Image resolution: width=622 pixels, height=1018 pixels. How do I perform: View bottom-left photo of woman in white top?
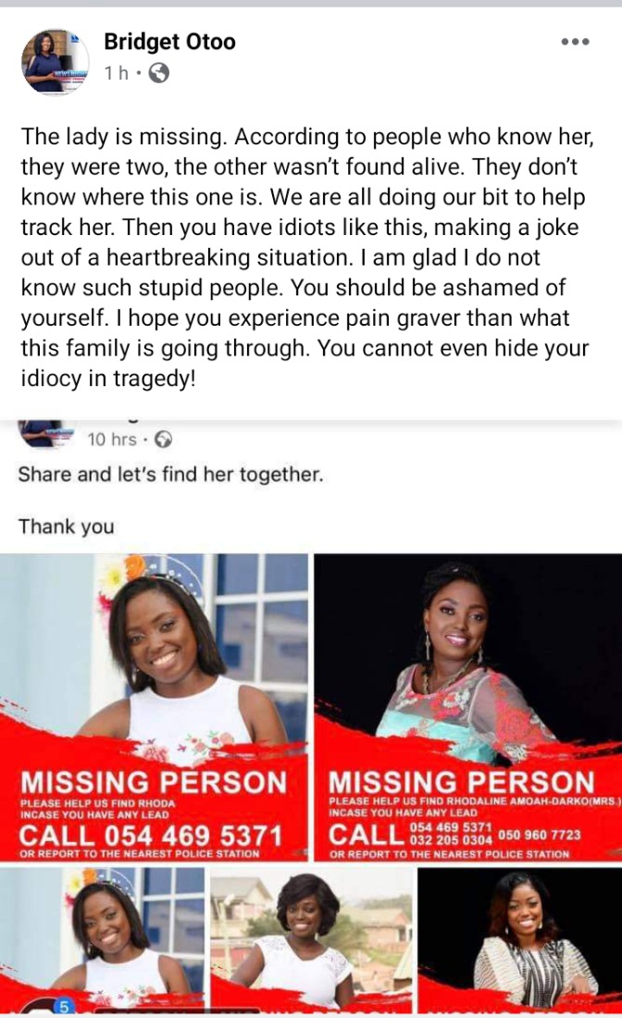(102, 941)
